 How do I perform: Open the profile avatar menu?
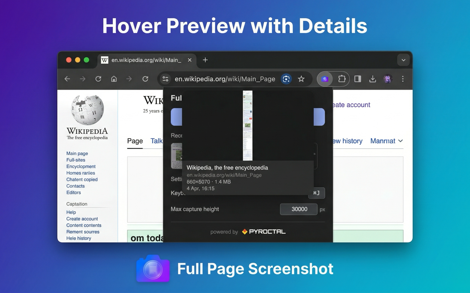(x=388, y=79)
